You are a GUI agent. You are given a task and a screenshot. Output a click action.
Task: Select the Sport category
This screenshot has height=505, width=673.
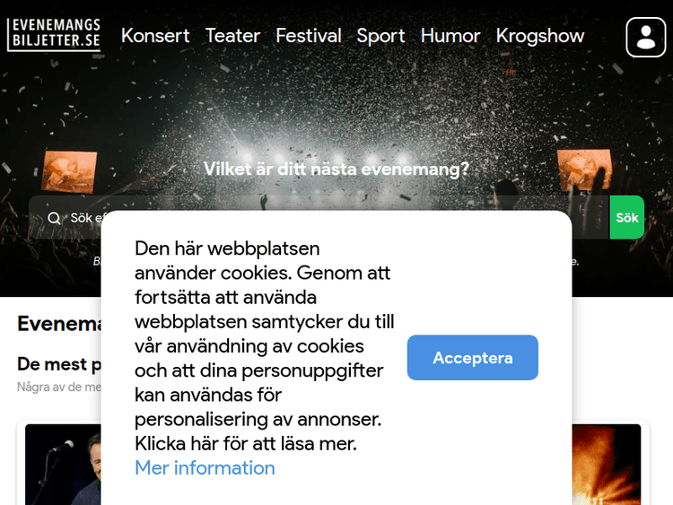380,36
